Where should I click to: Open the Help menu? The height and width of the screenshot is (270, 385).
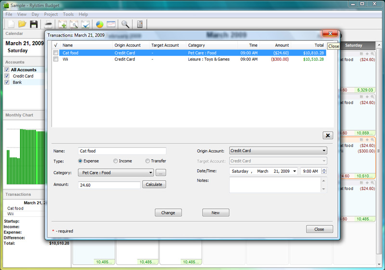point(83,14)
